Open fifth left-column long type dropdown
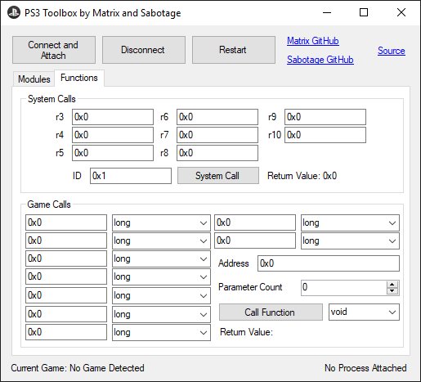 point(161,296)
